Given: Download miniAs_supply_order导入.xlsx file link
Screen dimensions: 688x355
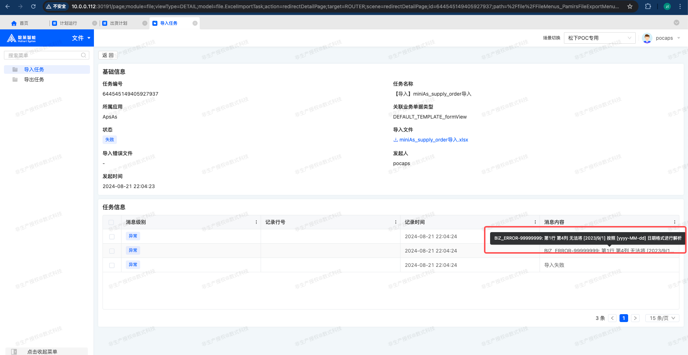Looking at the screenshot, I should click(x=433, y=140).
